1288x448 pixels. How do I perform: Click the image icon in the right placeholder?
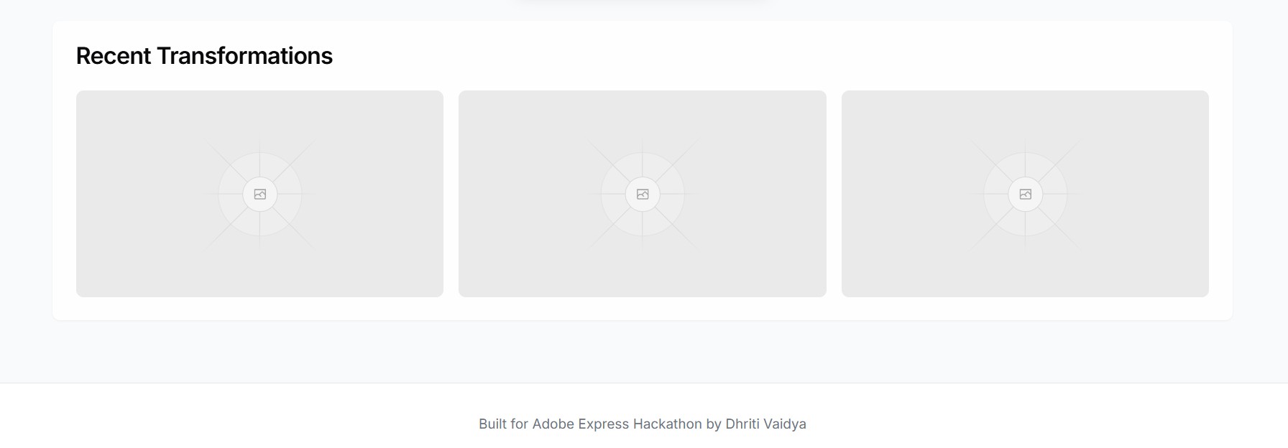[x=1026, y=194]
